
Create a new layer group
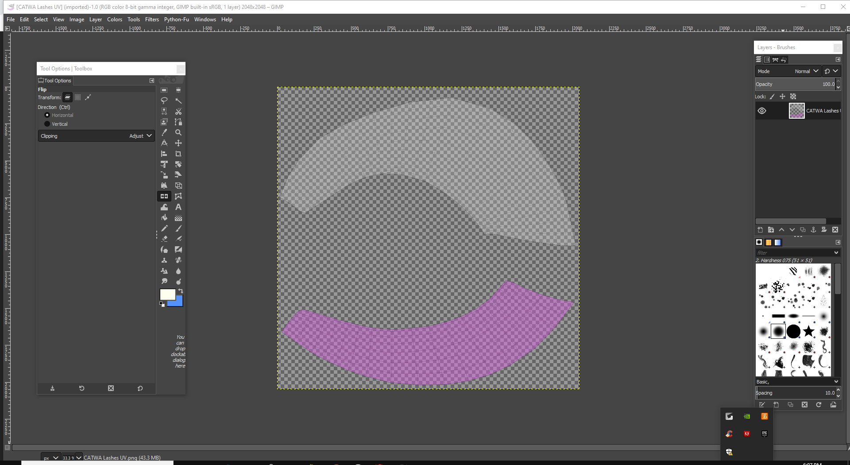click(771, 230)
